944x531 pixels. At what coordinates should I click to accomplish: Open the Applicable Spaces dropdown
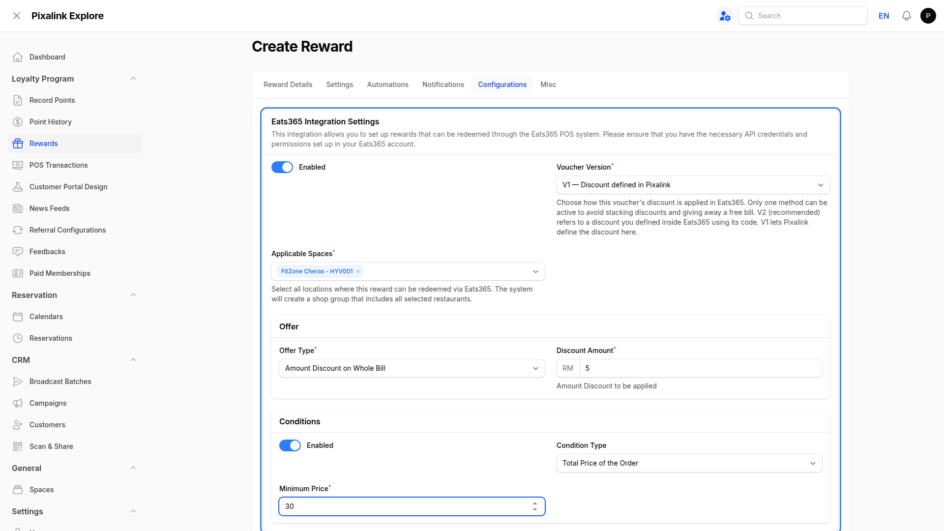408,271
